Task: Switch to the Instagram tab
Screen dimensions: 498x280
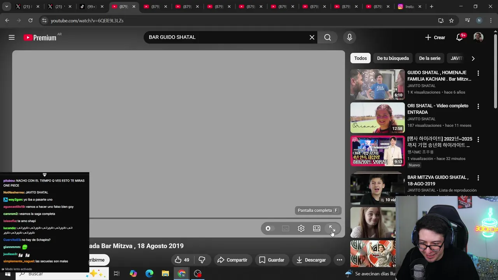Action: (x=409, y=7)
